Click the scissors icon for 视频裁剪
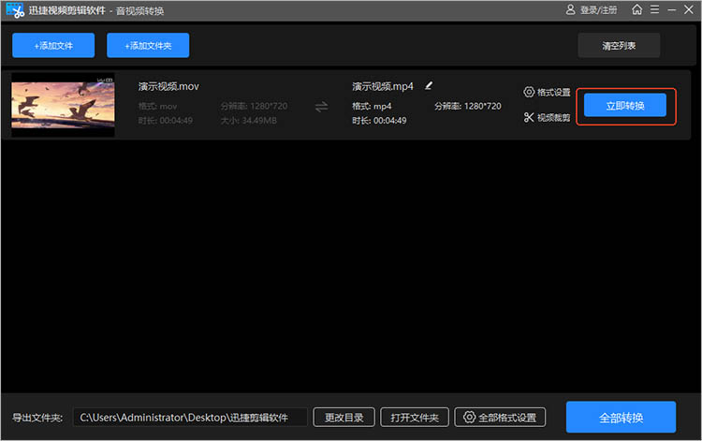Viewport: 702px width, 441px height. (529, 117)
